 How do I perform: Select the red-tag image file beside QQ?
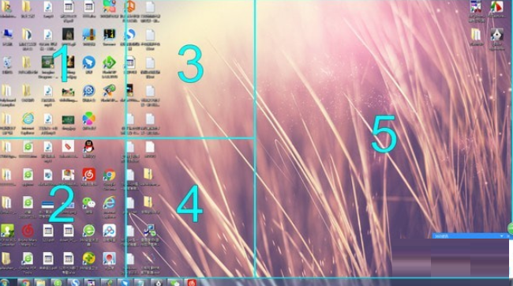(68, 147)
